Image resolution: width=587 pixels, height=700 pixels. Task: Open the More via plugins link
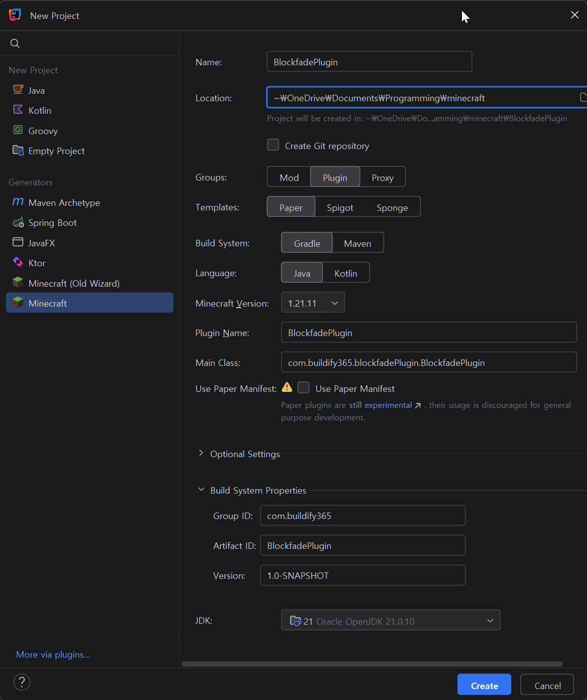[x=53, y=655]
